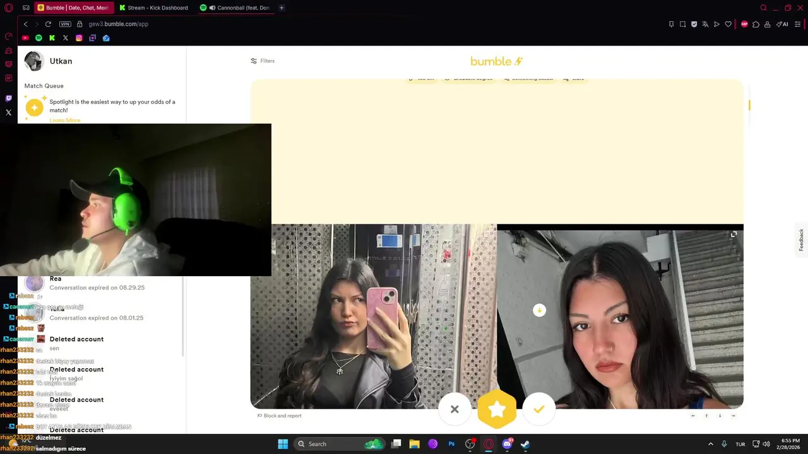808x454 pixels.
Task: Open the Windows Start menu
Action: pyautogui.click(x=283, y=444)
